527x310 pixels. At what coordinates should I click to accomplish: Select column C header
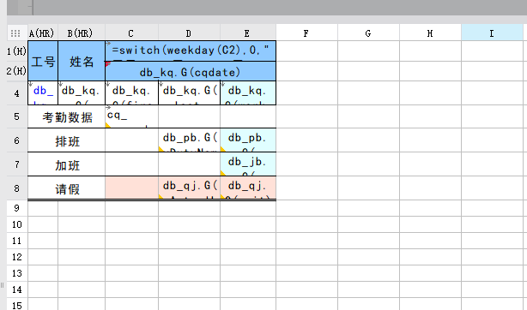[x=131, y=33]
